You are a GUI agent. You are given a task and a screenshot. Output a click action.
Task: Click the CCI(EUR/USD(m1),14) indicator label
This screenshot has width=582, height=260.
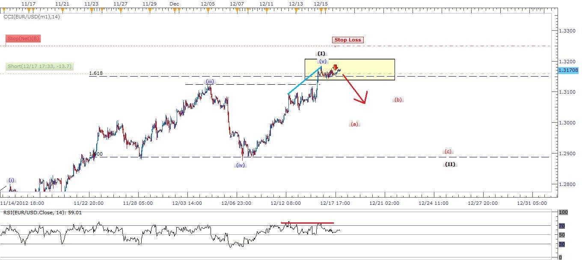pos(31,18)
